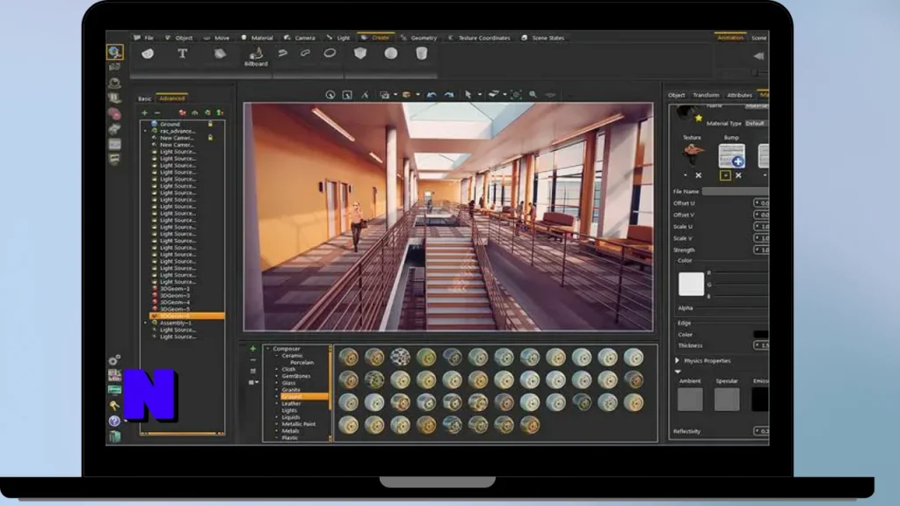
Task: Click the white diffuse color swatch
Action: click(691, 284)
